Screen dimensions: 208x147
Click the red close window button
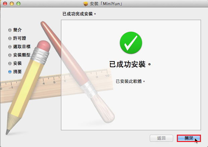(x=5, y=4)
